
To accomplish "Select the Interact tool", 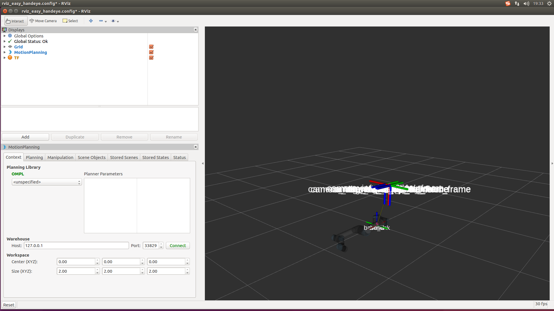I will tap(16, 21).
